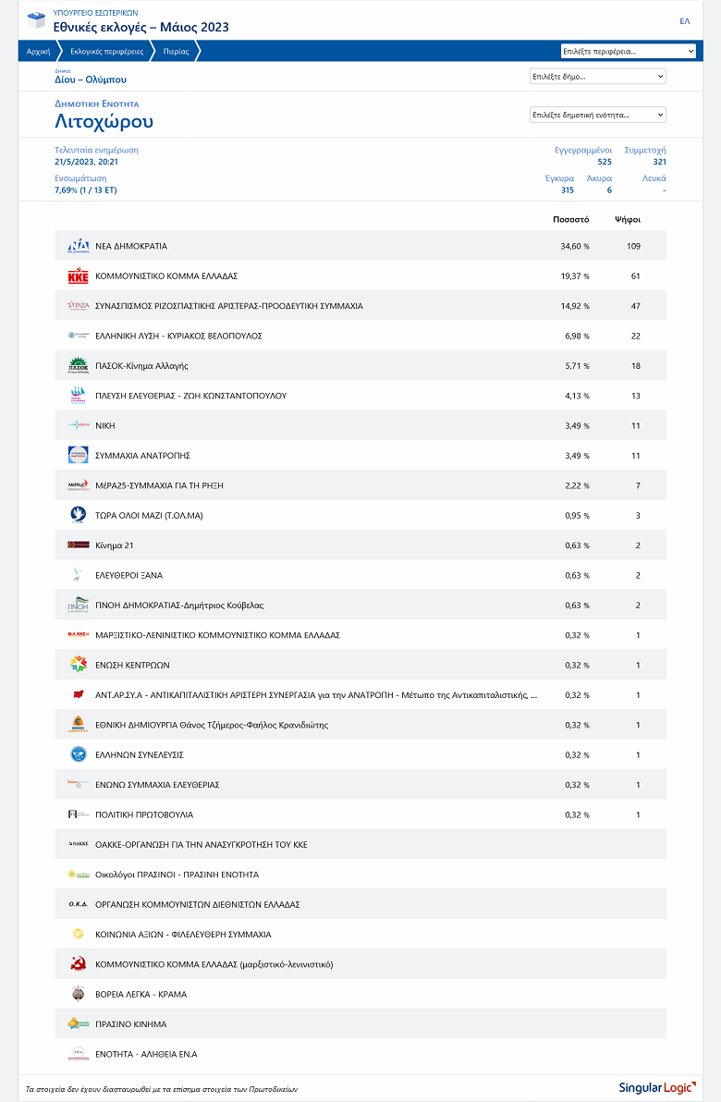Select 'Εκλογικές περιφέρειες' in the breadcrumb
The width and height of the screenshot is (721, 1102).
point(106,52)
